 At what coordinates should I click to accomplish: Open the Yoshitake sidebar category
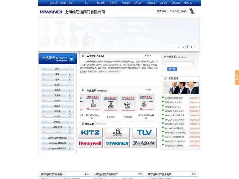(x=57, y=143)
